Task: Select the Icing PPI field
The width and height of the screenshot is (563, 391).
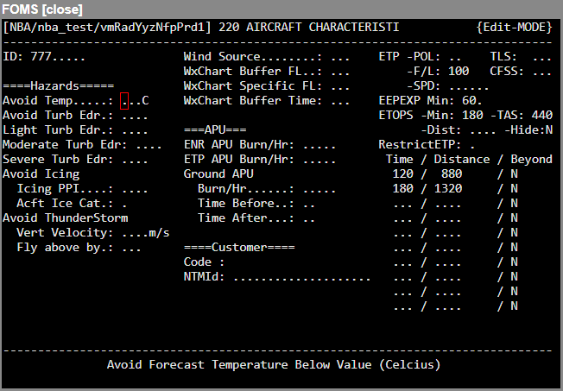Action: point(135,189)
